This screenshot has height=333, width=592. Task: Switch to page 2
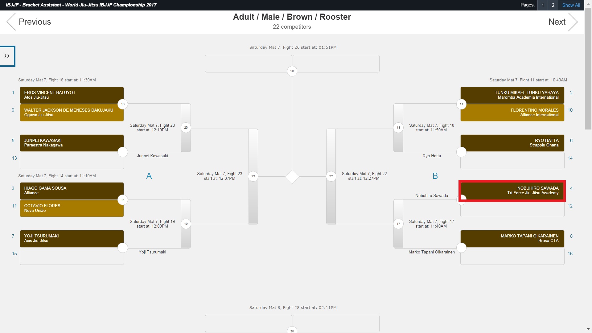(553, 5)
